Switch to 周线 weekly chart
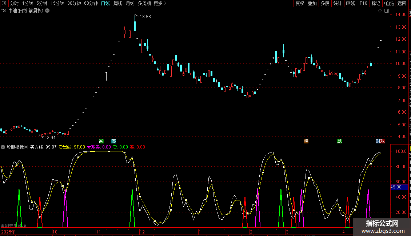 (118, 3)
